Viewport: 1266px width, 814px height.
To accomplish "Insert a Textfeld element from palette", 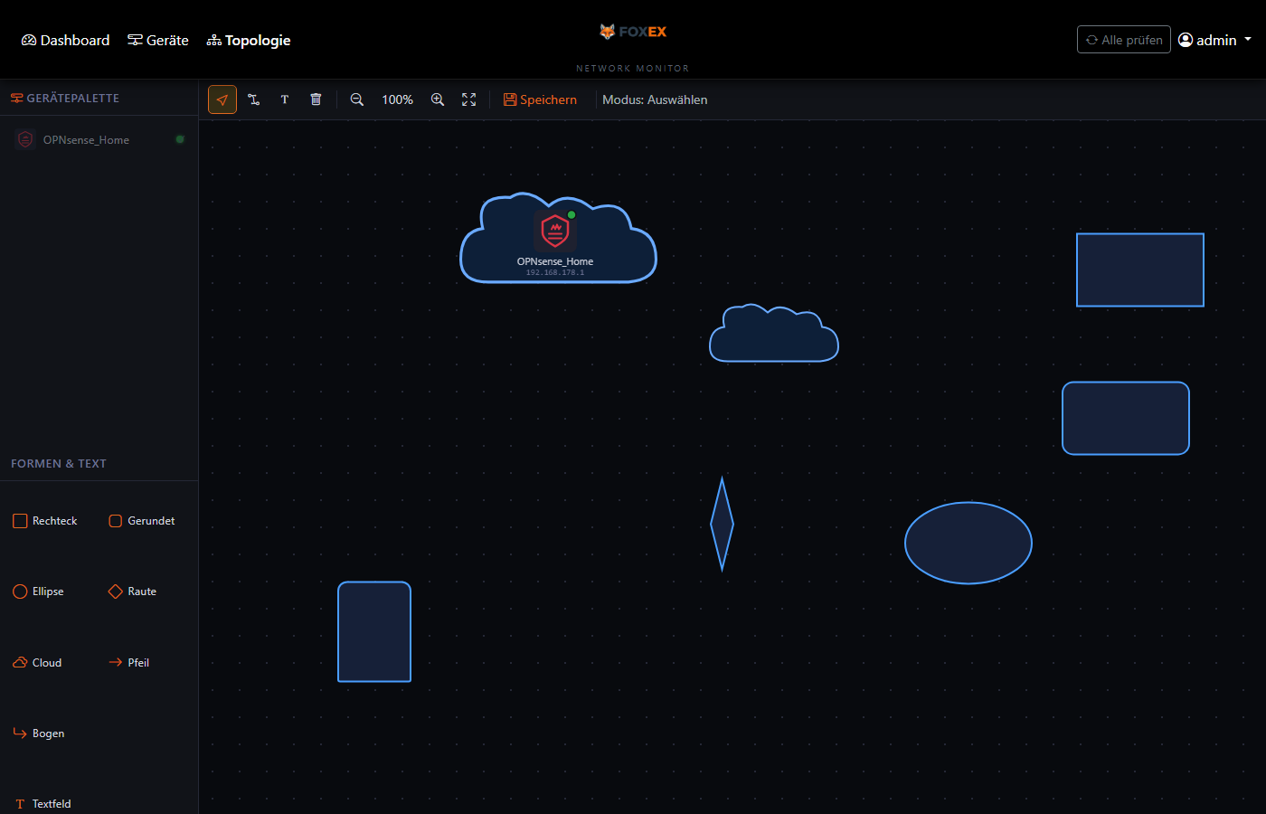I will [x=43, y=804].
